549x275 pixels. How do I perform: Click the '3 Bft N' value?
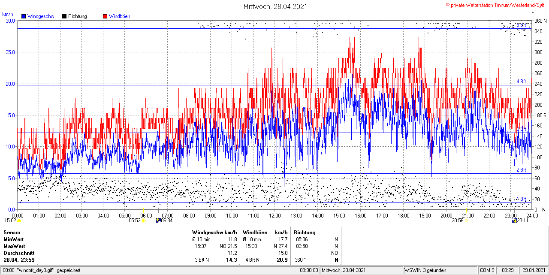(x=202, y=260)
